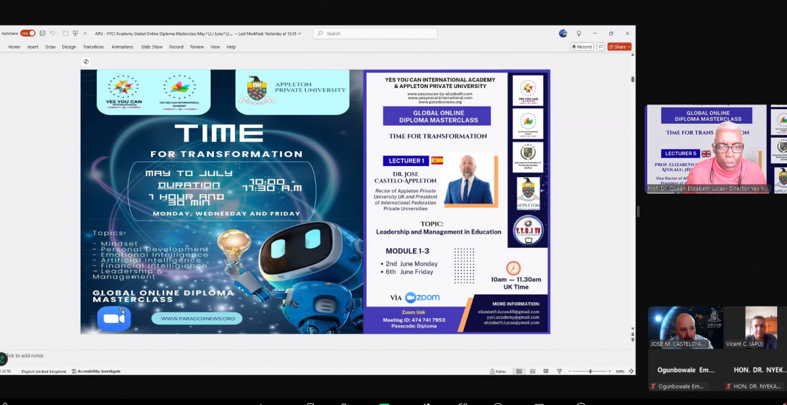
Task: Switch to the Design tab
Action: coord(69,47)
